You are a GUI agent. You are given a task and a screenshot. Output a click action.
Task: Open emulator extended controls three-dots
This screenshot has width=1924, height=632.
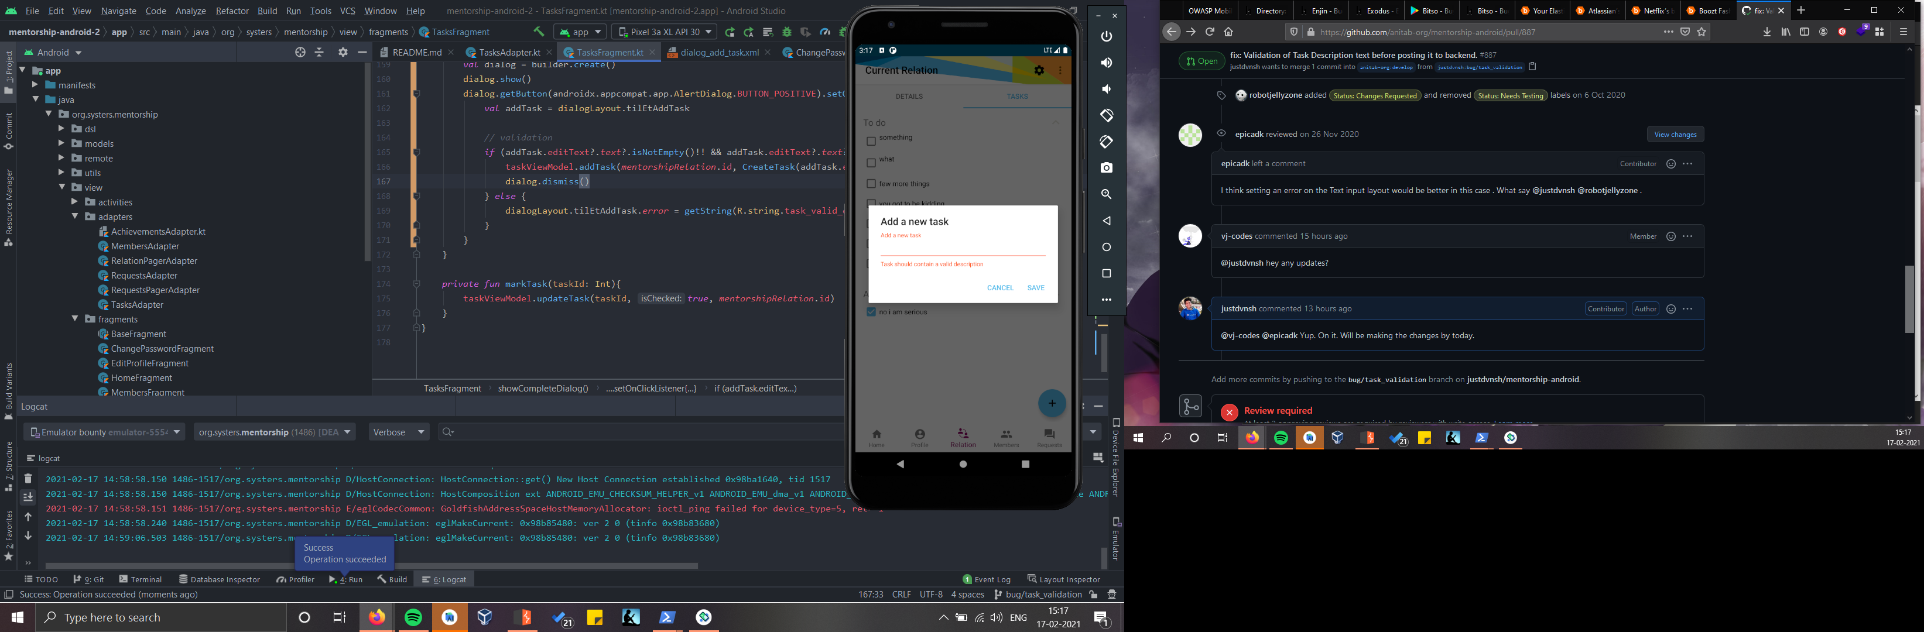click(x=1106, y=300)
